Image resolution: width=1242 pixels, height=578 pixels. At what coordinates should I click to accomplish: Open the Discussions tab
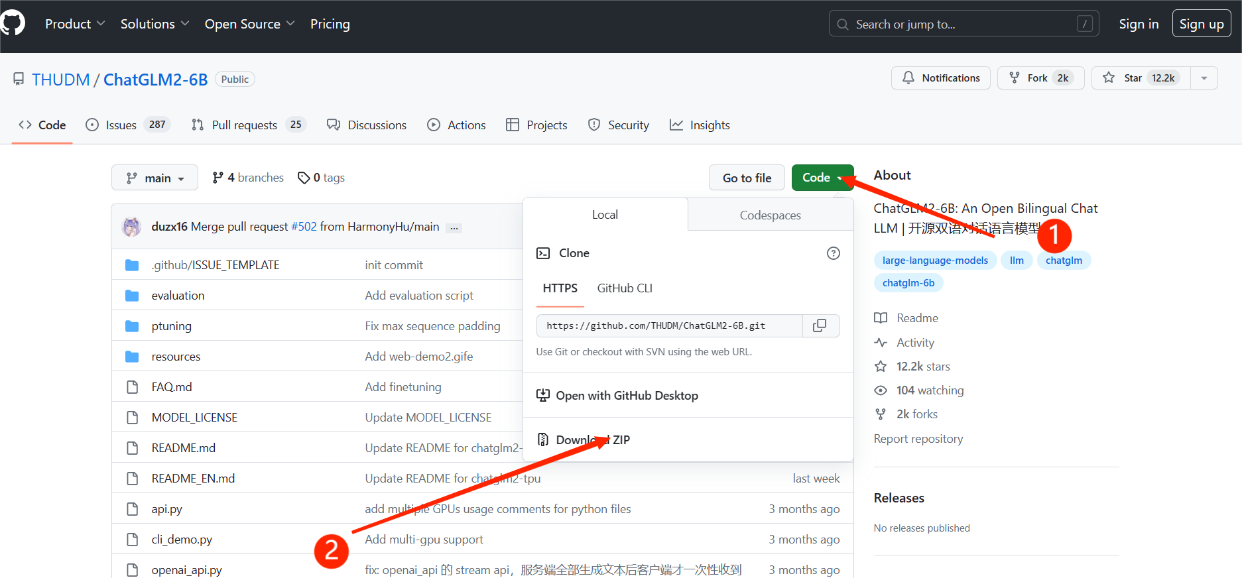tap(367, 125)
